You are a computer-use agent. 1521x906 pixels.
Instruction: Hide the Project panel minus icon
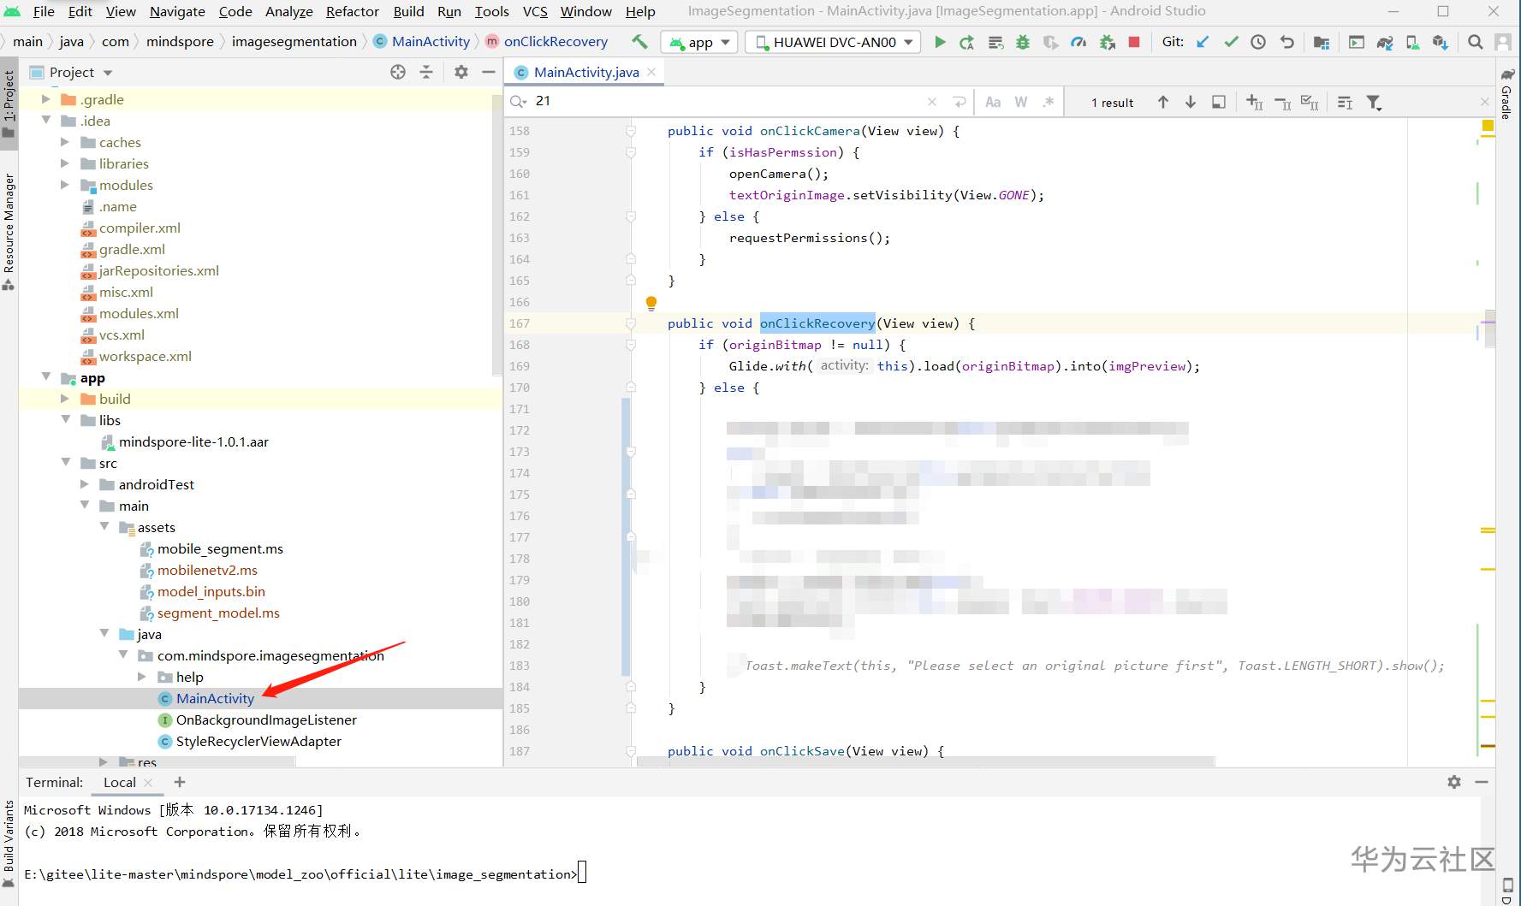click(x=489, y=72)
